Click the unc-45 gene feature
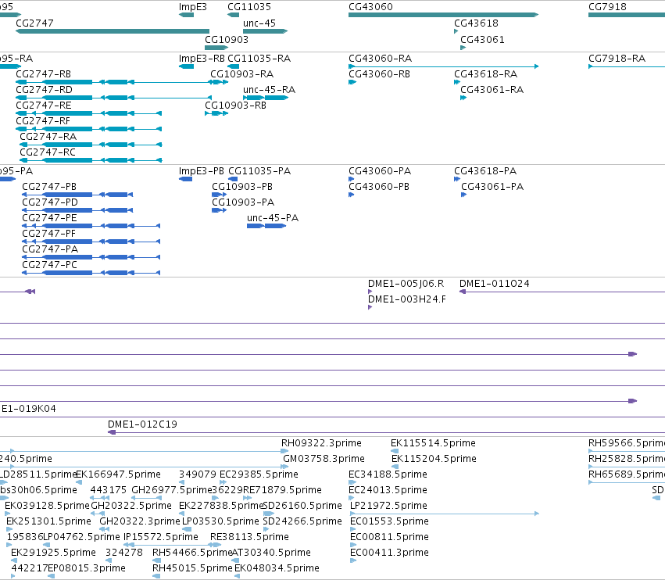665x580 pixels. [x=265, y=31]
